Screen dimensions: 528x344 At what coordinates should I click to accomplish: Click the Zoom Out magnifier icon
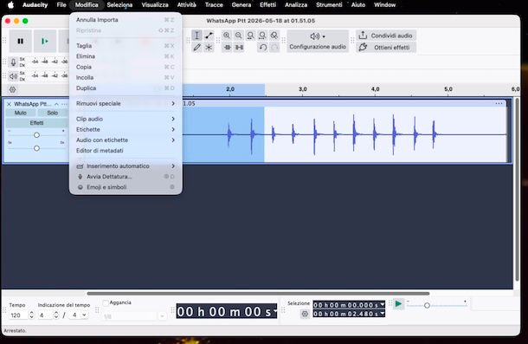[238, 36]
